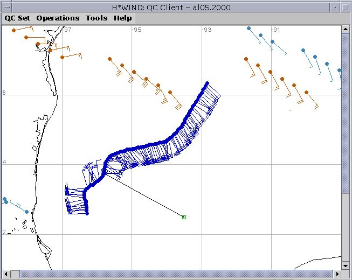Click the -95 longitude label
Image resolution: width=352 pixels, height=280 pixels.
(x=137, y=30)
